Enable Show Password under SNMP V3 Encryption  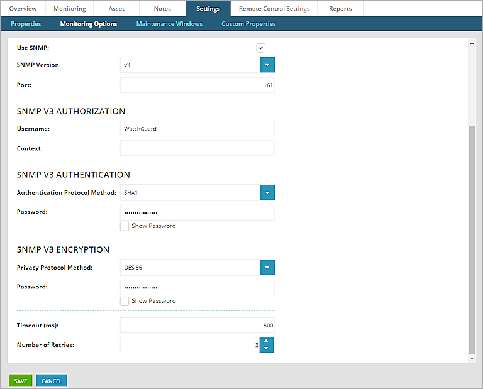point(125,301)
